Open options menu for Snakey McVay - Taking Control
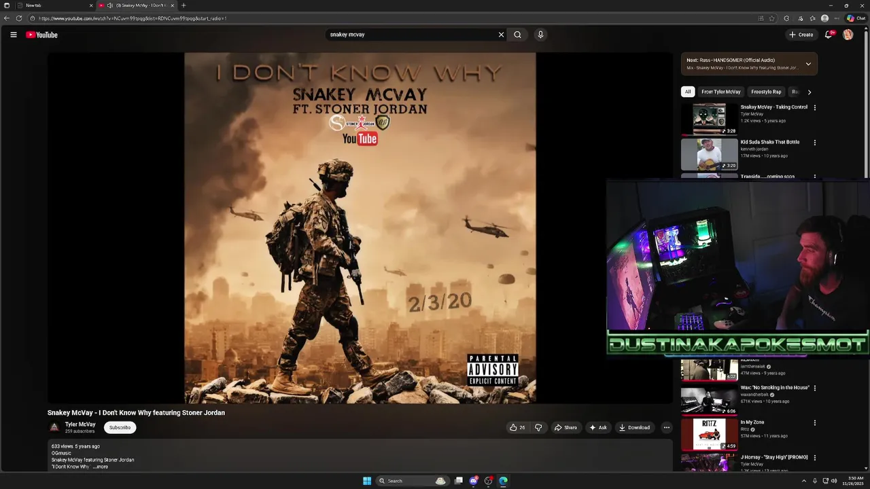 pos(815,107)
